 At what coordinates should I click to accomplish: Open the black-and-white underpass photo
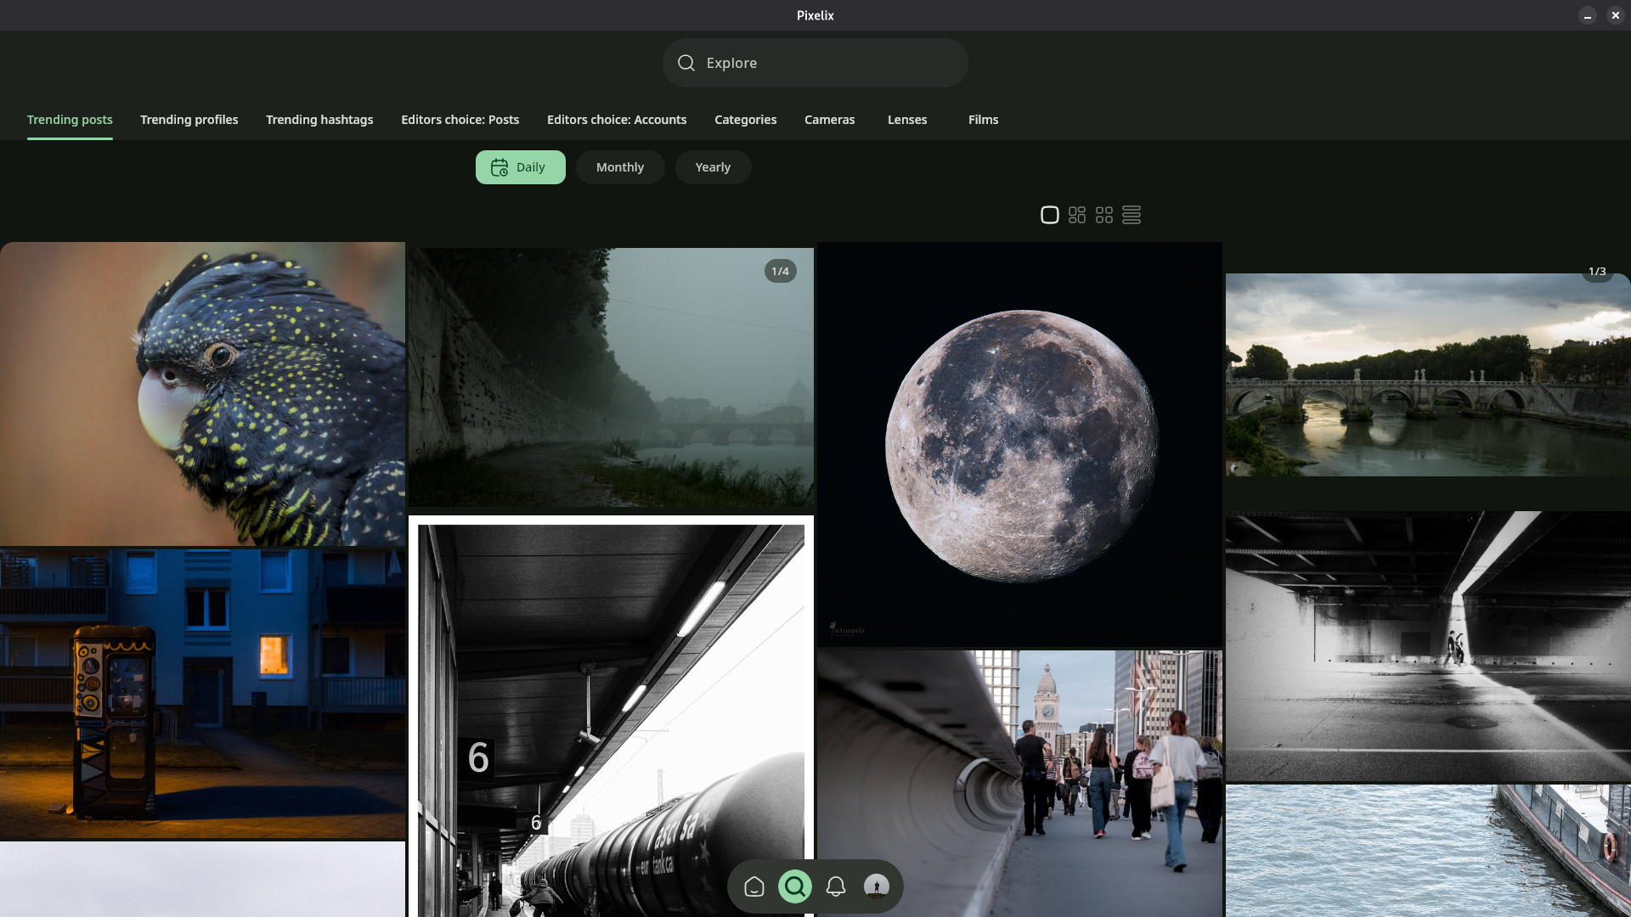pyautogui.click(x=1428, y=646)
